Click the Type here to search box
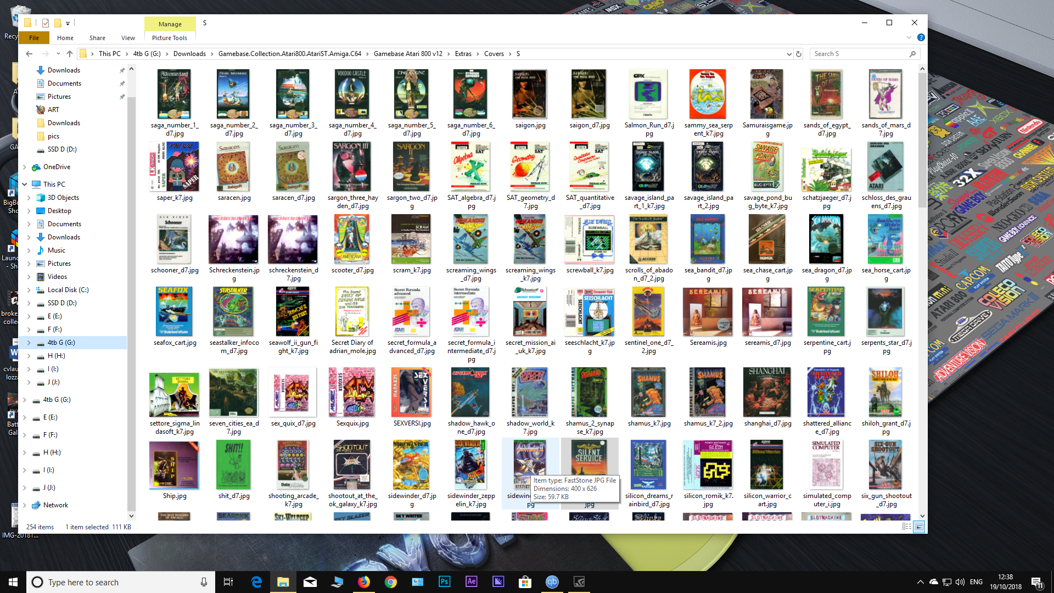This screenshot has height=593, width=1054. pyautogui.click(x=120, y=582)
